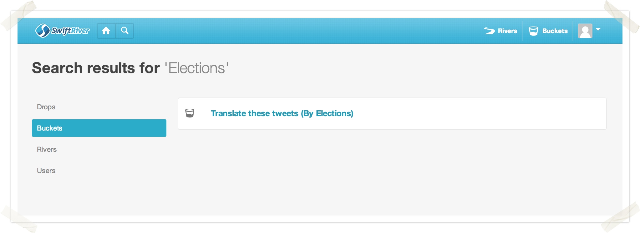Click the 'Search results for' heading

click(96, 68)
